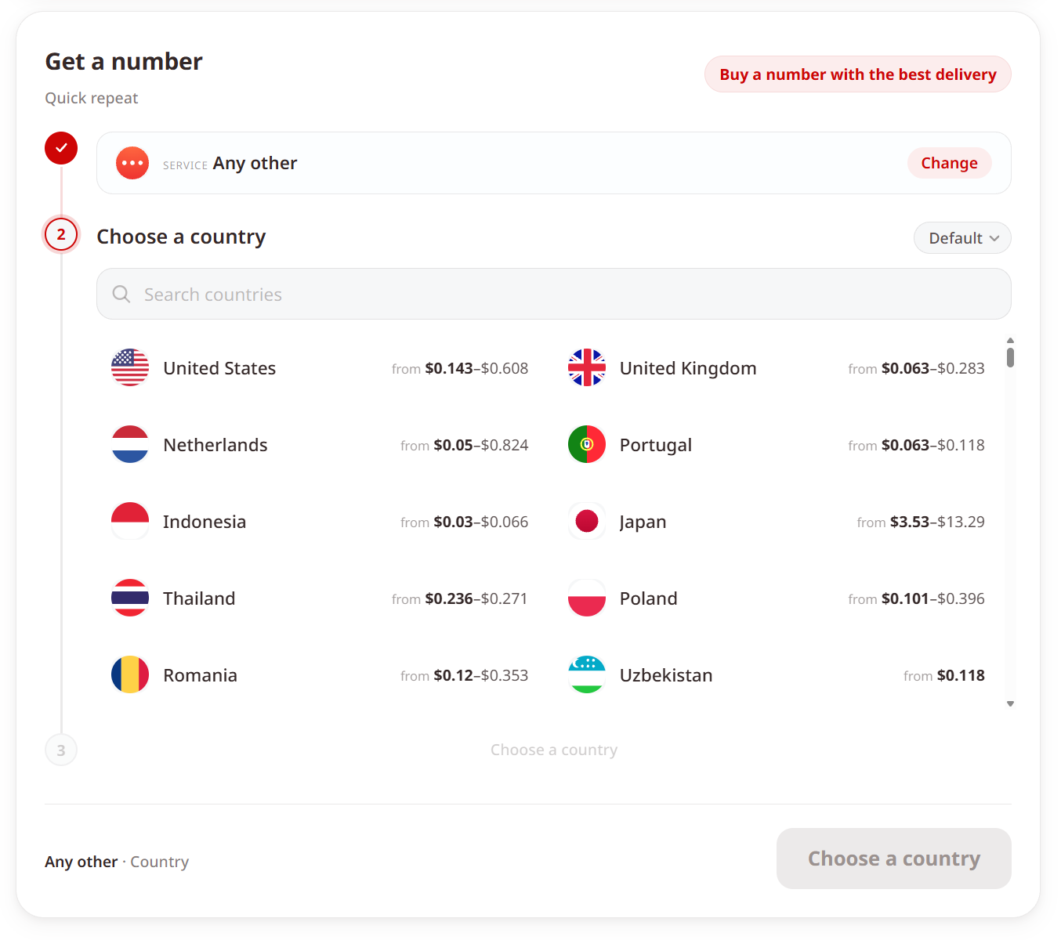Image resolution: width=1061 pixels, height=940 pixels.
Task: Choose the Portugal flag icon
Action: coord(587,444)
